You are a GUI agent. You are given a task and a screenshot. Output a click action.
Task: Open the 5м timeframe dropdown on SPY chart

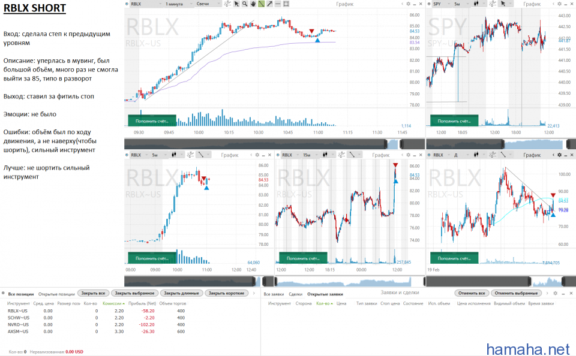pos(461,4)
